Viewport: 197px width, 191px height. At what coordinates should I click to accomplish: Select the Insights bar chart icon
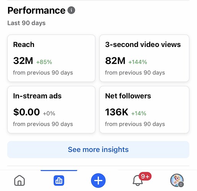[x=59, y=180]
